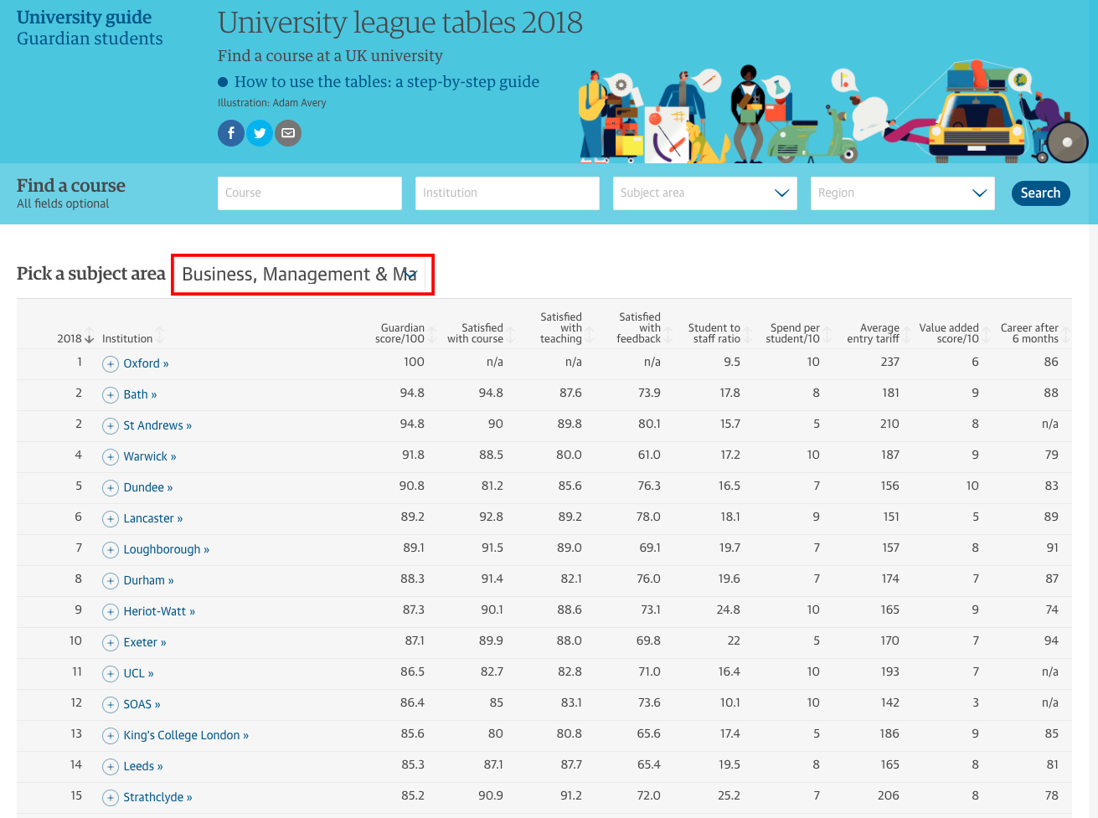Screen dimensions: 1098x818
Task: Open the Exeter university link
Action: coord(145,643)
